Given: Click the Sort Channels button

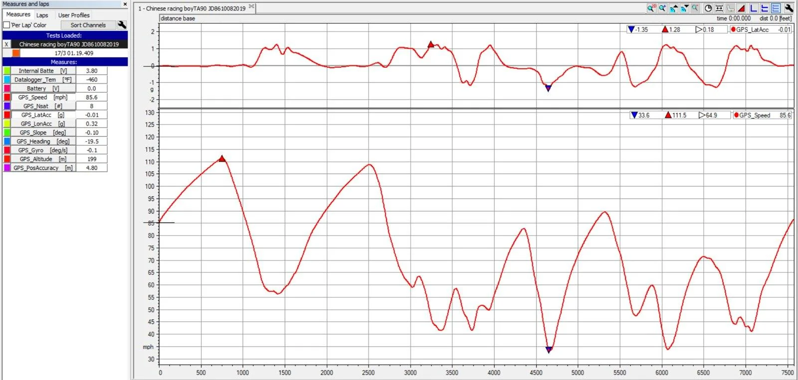Looking at the screenshot, I should click(x=88, y=25).
